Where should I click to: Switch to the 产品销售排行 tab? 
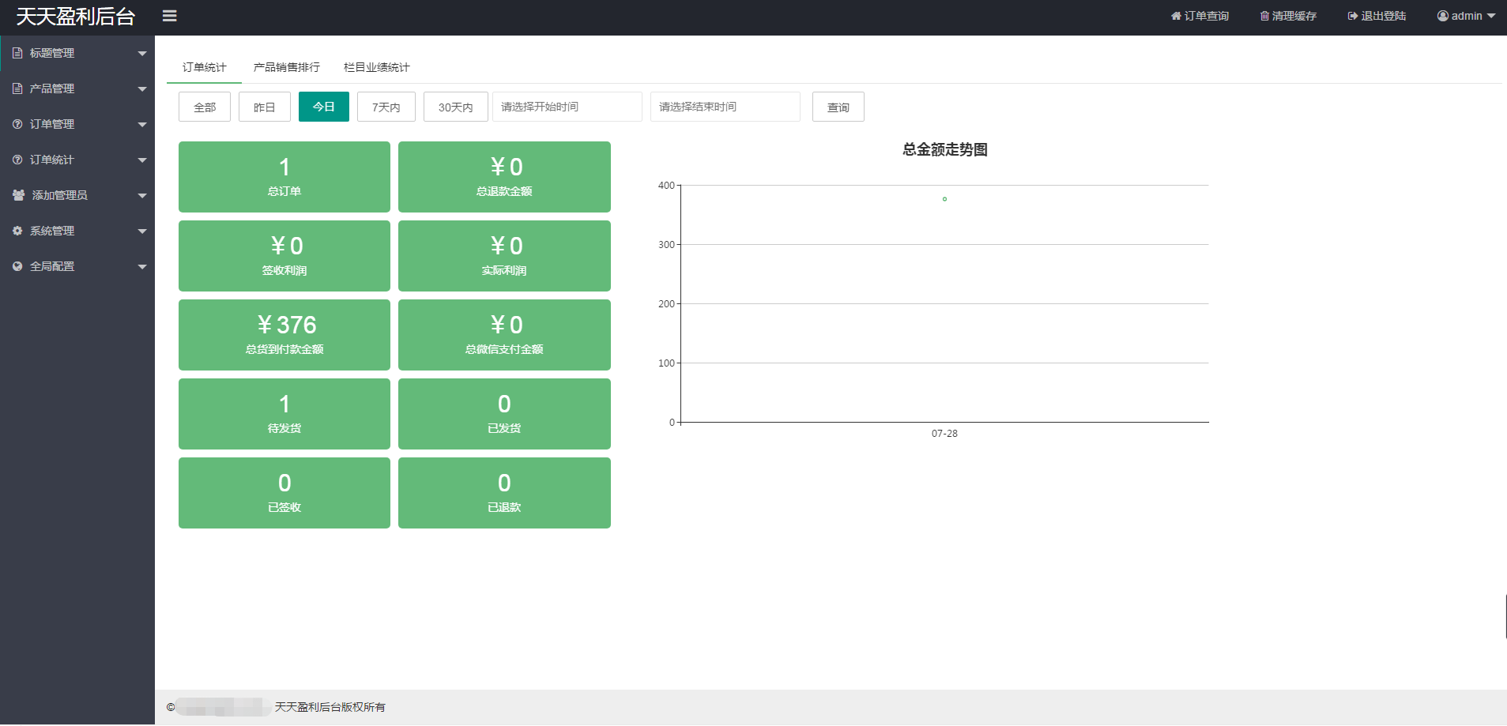pos(286,67)
